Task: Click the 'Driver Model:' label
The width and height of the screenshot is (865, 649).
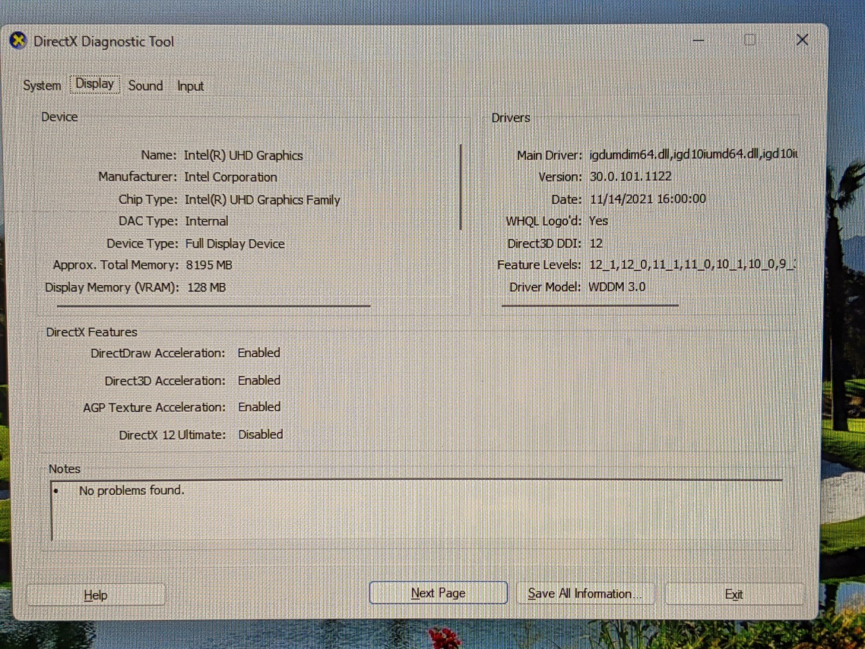Action: [545, 287]
